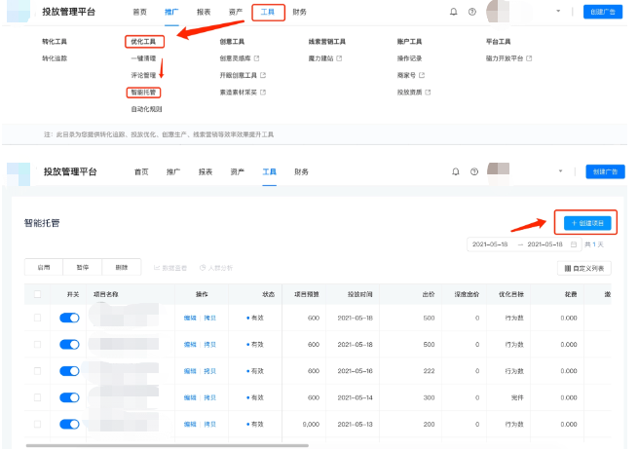Viewport: 638px width, 450px height.
Task: Click the start date field of the range
Action: (x=490, y=244)
